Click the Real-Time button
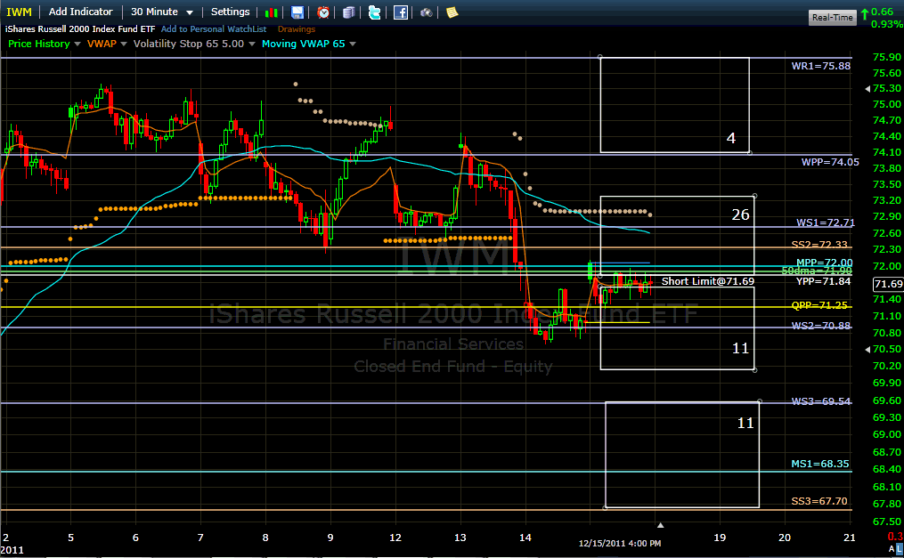The height and width of the screenshot is (558, 904). point(832,17)
